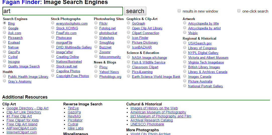Open the Fagan Finder home link
Image resolution: width=272 pixels, height=135 pixels.
coord(22,2)
